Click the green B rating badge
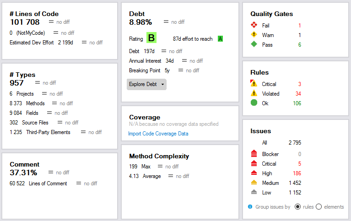This screenshot has height=221, width=351. pos(151,38)
